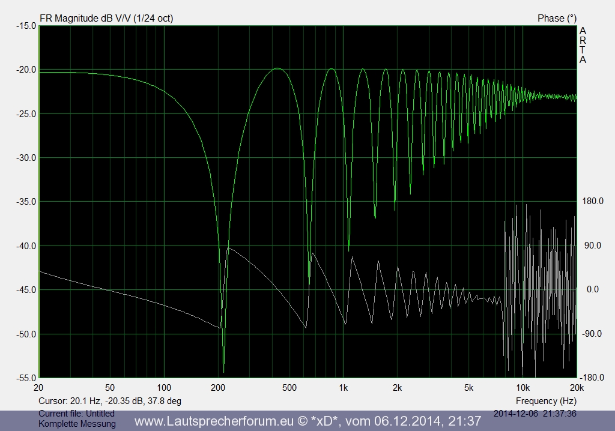Click the deepest green notch just above 200 Hz
Screen dimensions: 615x431
click(x=223, y=371)
